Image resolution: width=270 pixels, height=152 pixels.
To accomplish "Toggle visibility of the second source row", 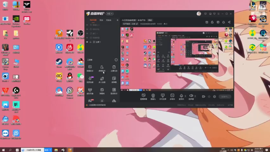I will [87, 29].
